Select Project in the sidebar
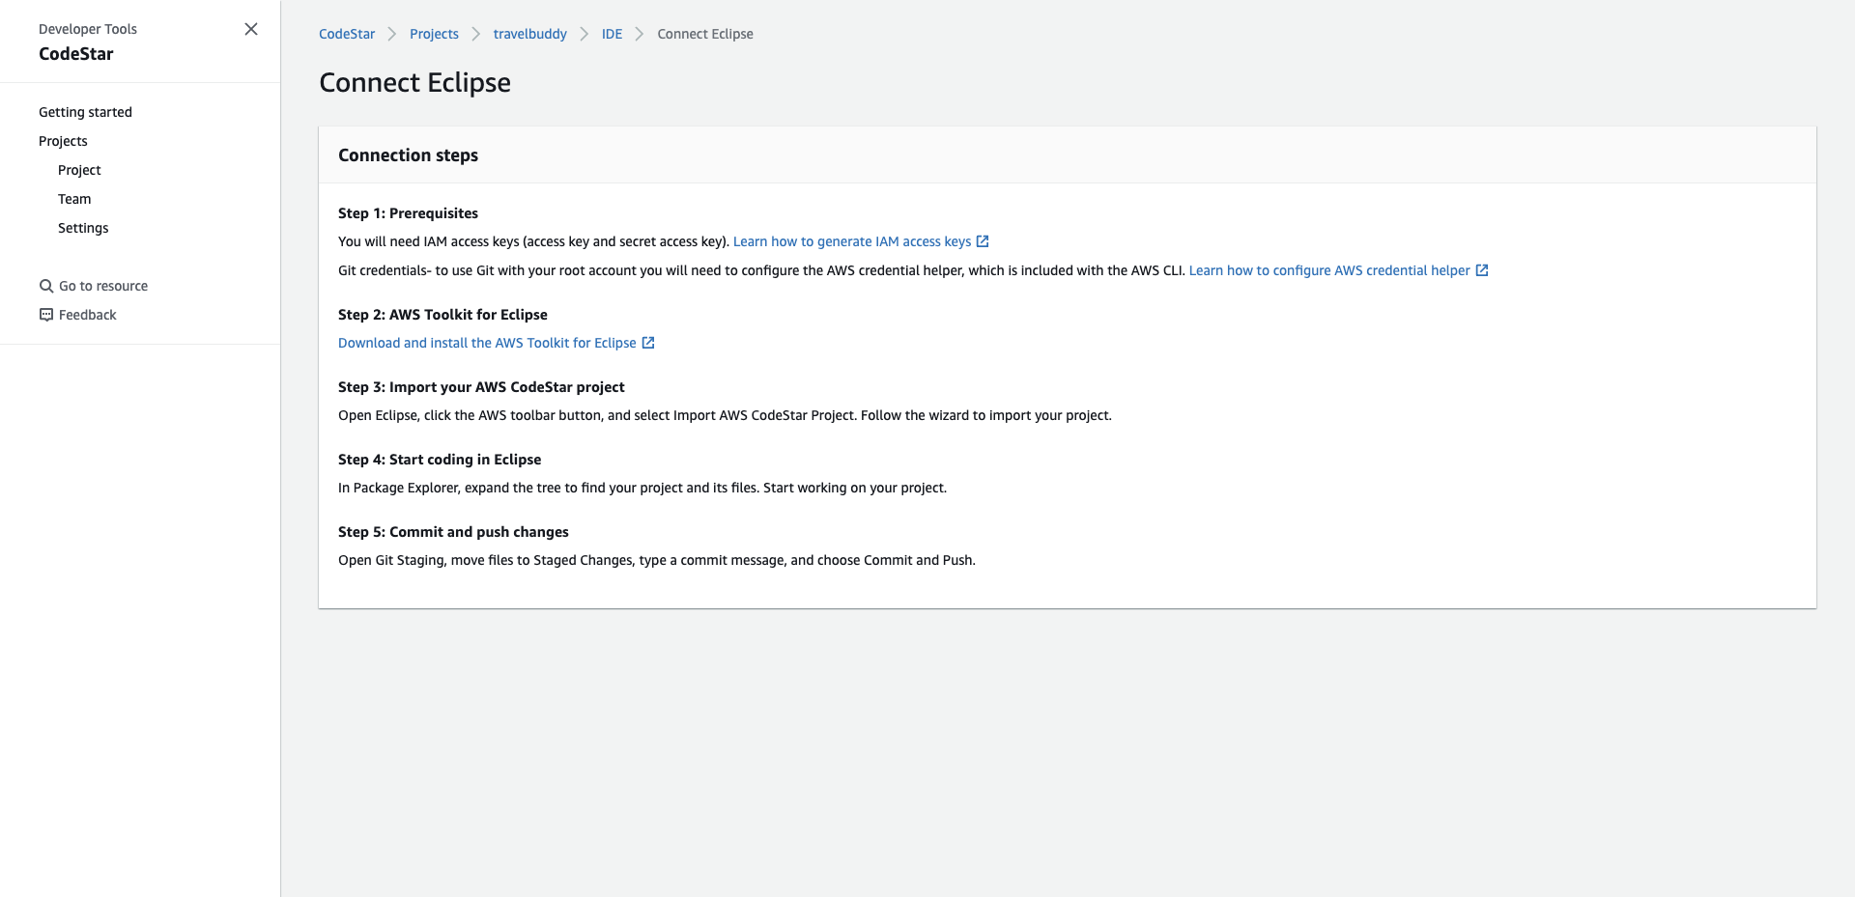This screenshot has height=897, width=1855. (x=79, y=170)
